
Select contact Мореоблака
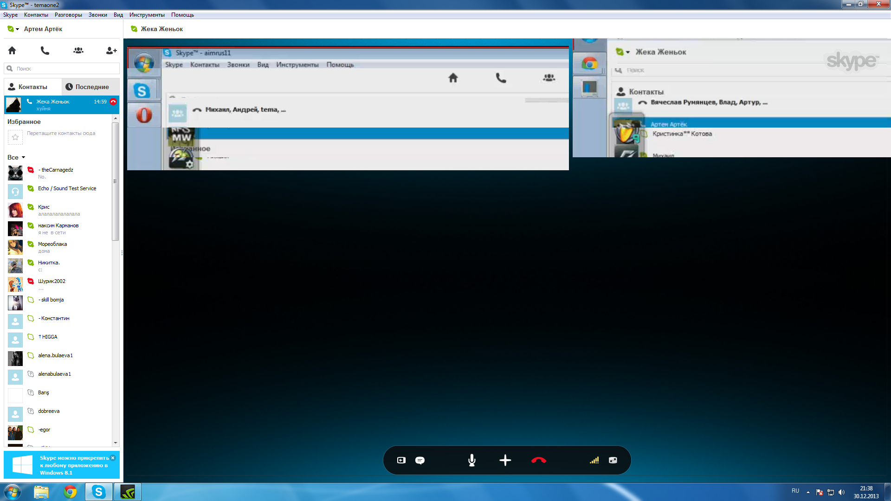[58, 247]
